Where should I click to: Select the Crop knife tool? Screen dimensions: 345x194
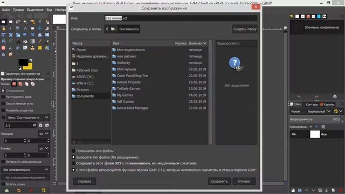(47, 29)
